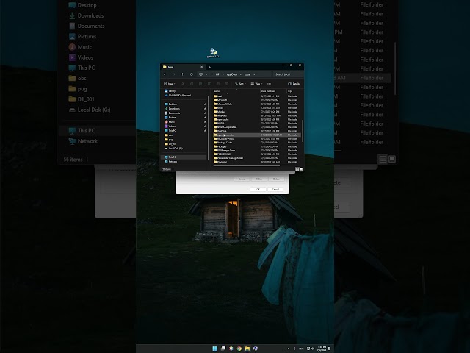Click the Share icon in the command bar
This screenshot has height=353, width=470.
tap(218, 84)
